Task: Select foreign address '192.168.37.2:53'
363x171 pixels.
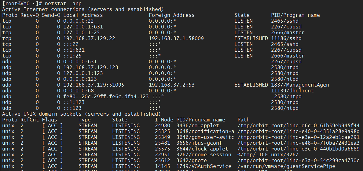Action: tap(171, 85)
